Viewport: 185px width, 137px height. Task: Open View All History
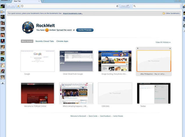click(x=163, y=42)
